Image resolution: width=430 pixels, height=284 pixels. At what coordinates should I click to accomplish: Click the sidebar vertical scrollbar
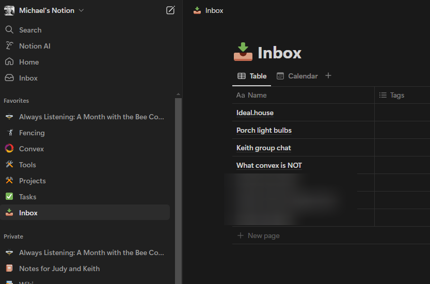pos(178,186)
